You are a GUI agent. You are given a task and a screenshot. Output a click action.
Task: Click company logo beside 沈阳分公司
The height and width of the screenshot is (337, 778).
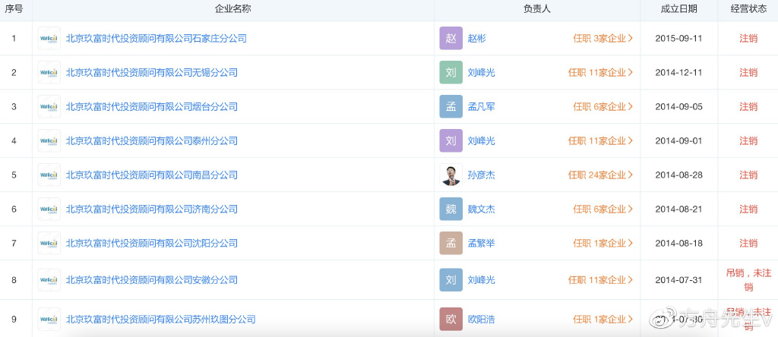(49, 244)
